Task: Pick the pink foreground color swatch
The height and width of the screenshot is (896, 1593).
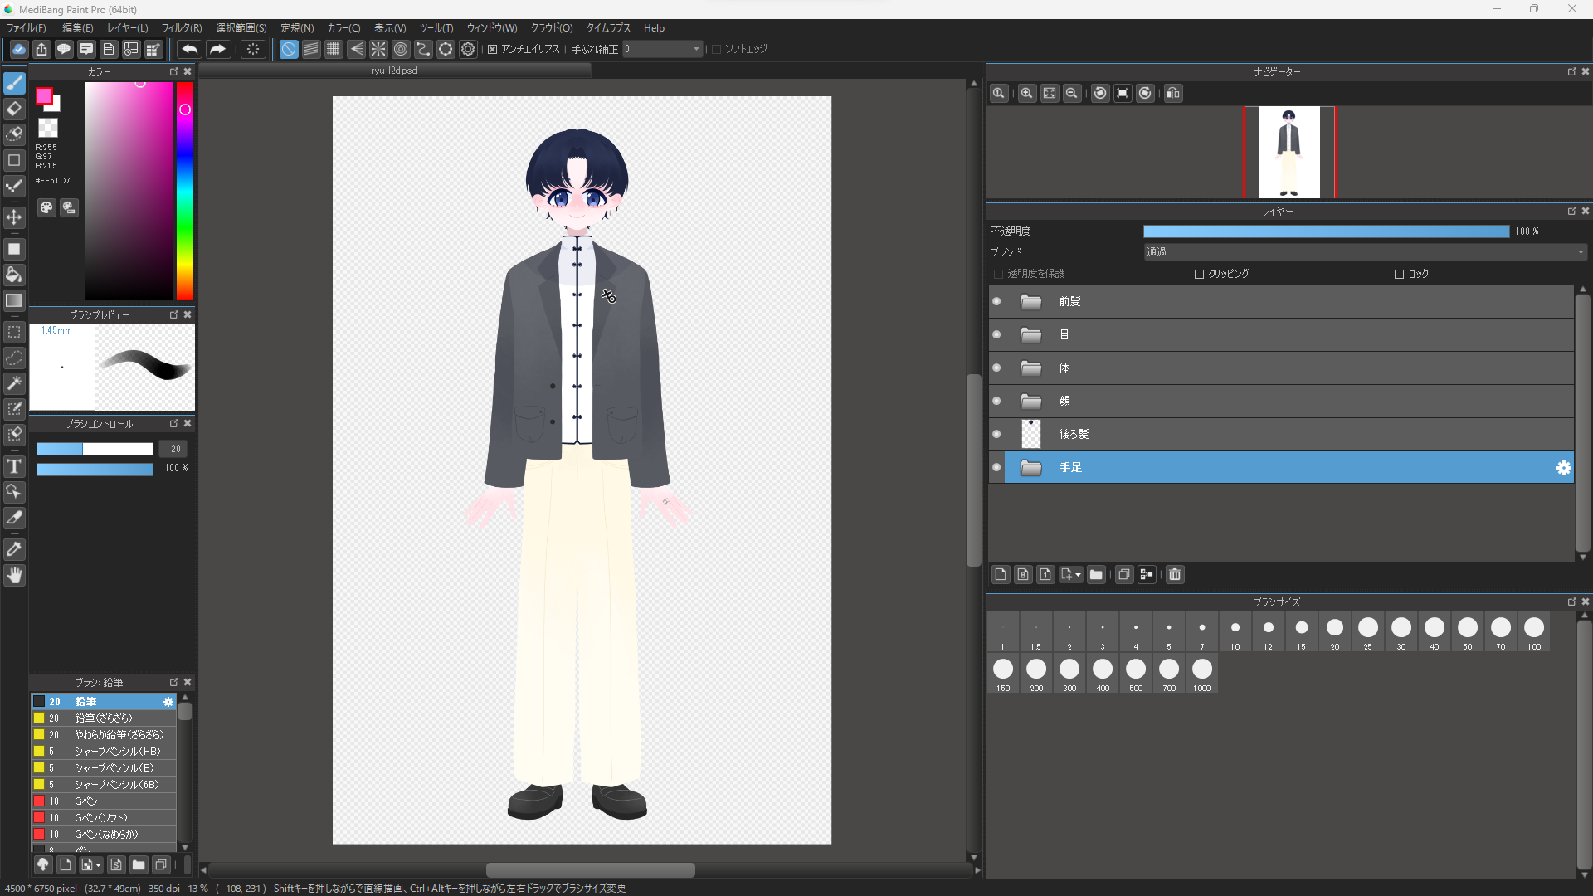Action: click(x=46, y=97)
